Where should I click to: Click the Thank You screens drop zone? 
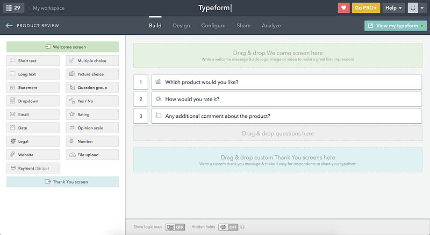[x=278, y=160]
